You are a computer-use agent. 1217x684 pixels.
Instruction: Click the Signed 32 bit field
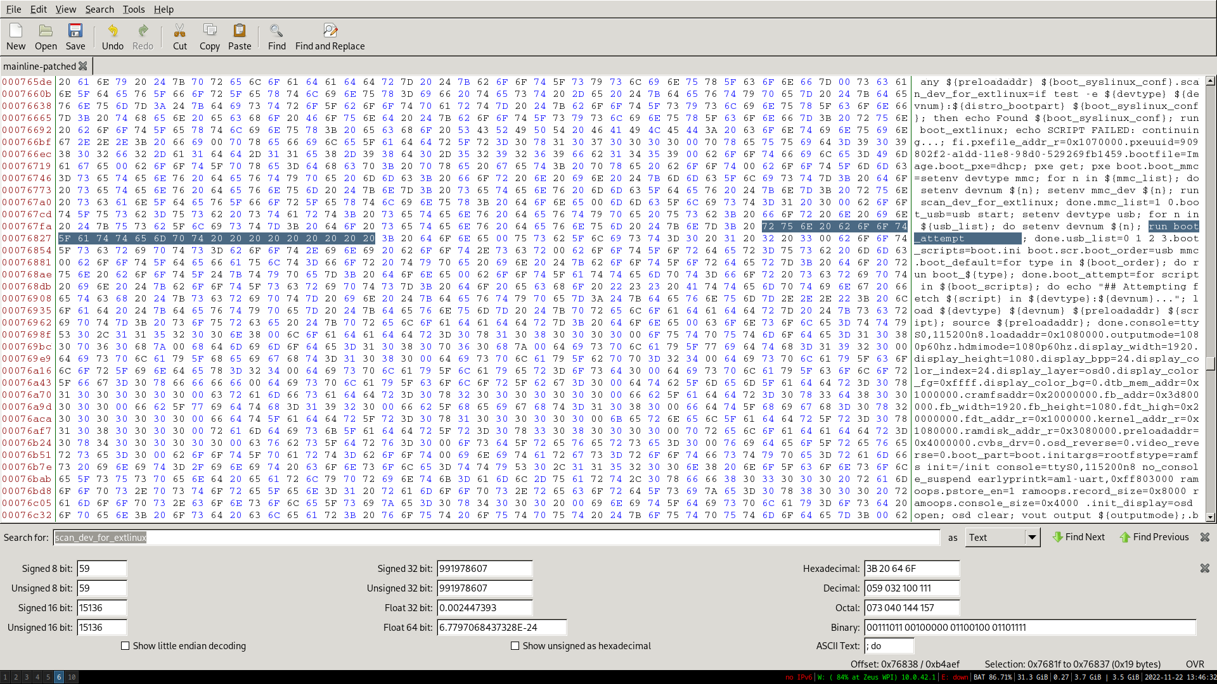[x=485, y=569]
